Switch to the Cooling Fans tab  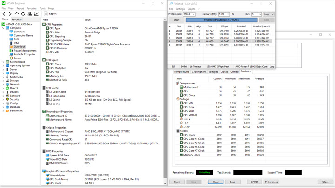point(199,72)
